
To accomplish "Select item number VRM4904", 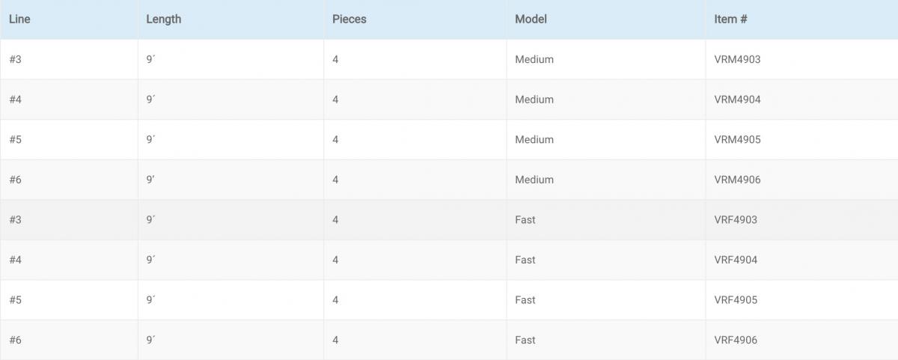I will 737,100.
